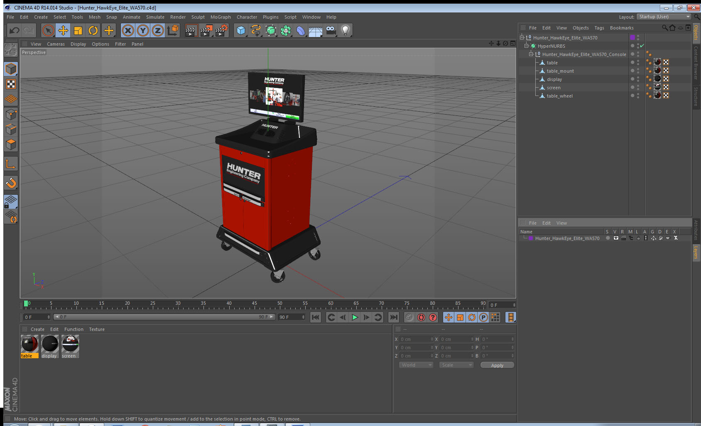Open the Simulate menu
701x426 pixels.
pos(155,17)
